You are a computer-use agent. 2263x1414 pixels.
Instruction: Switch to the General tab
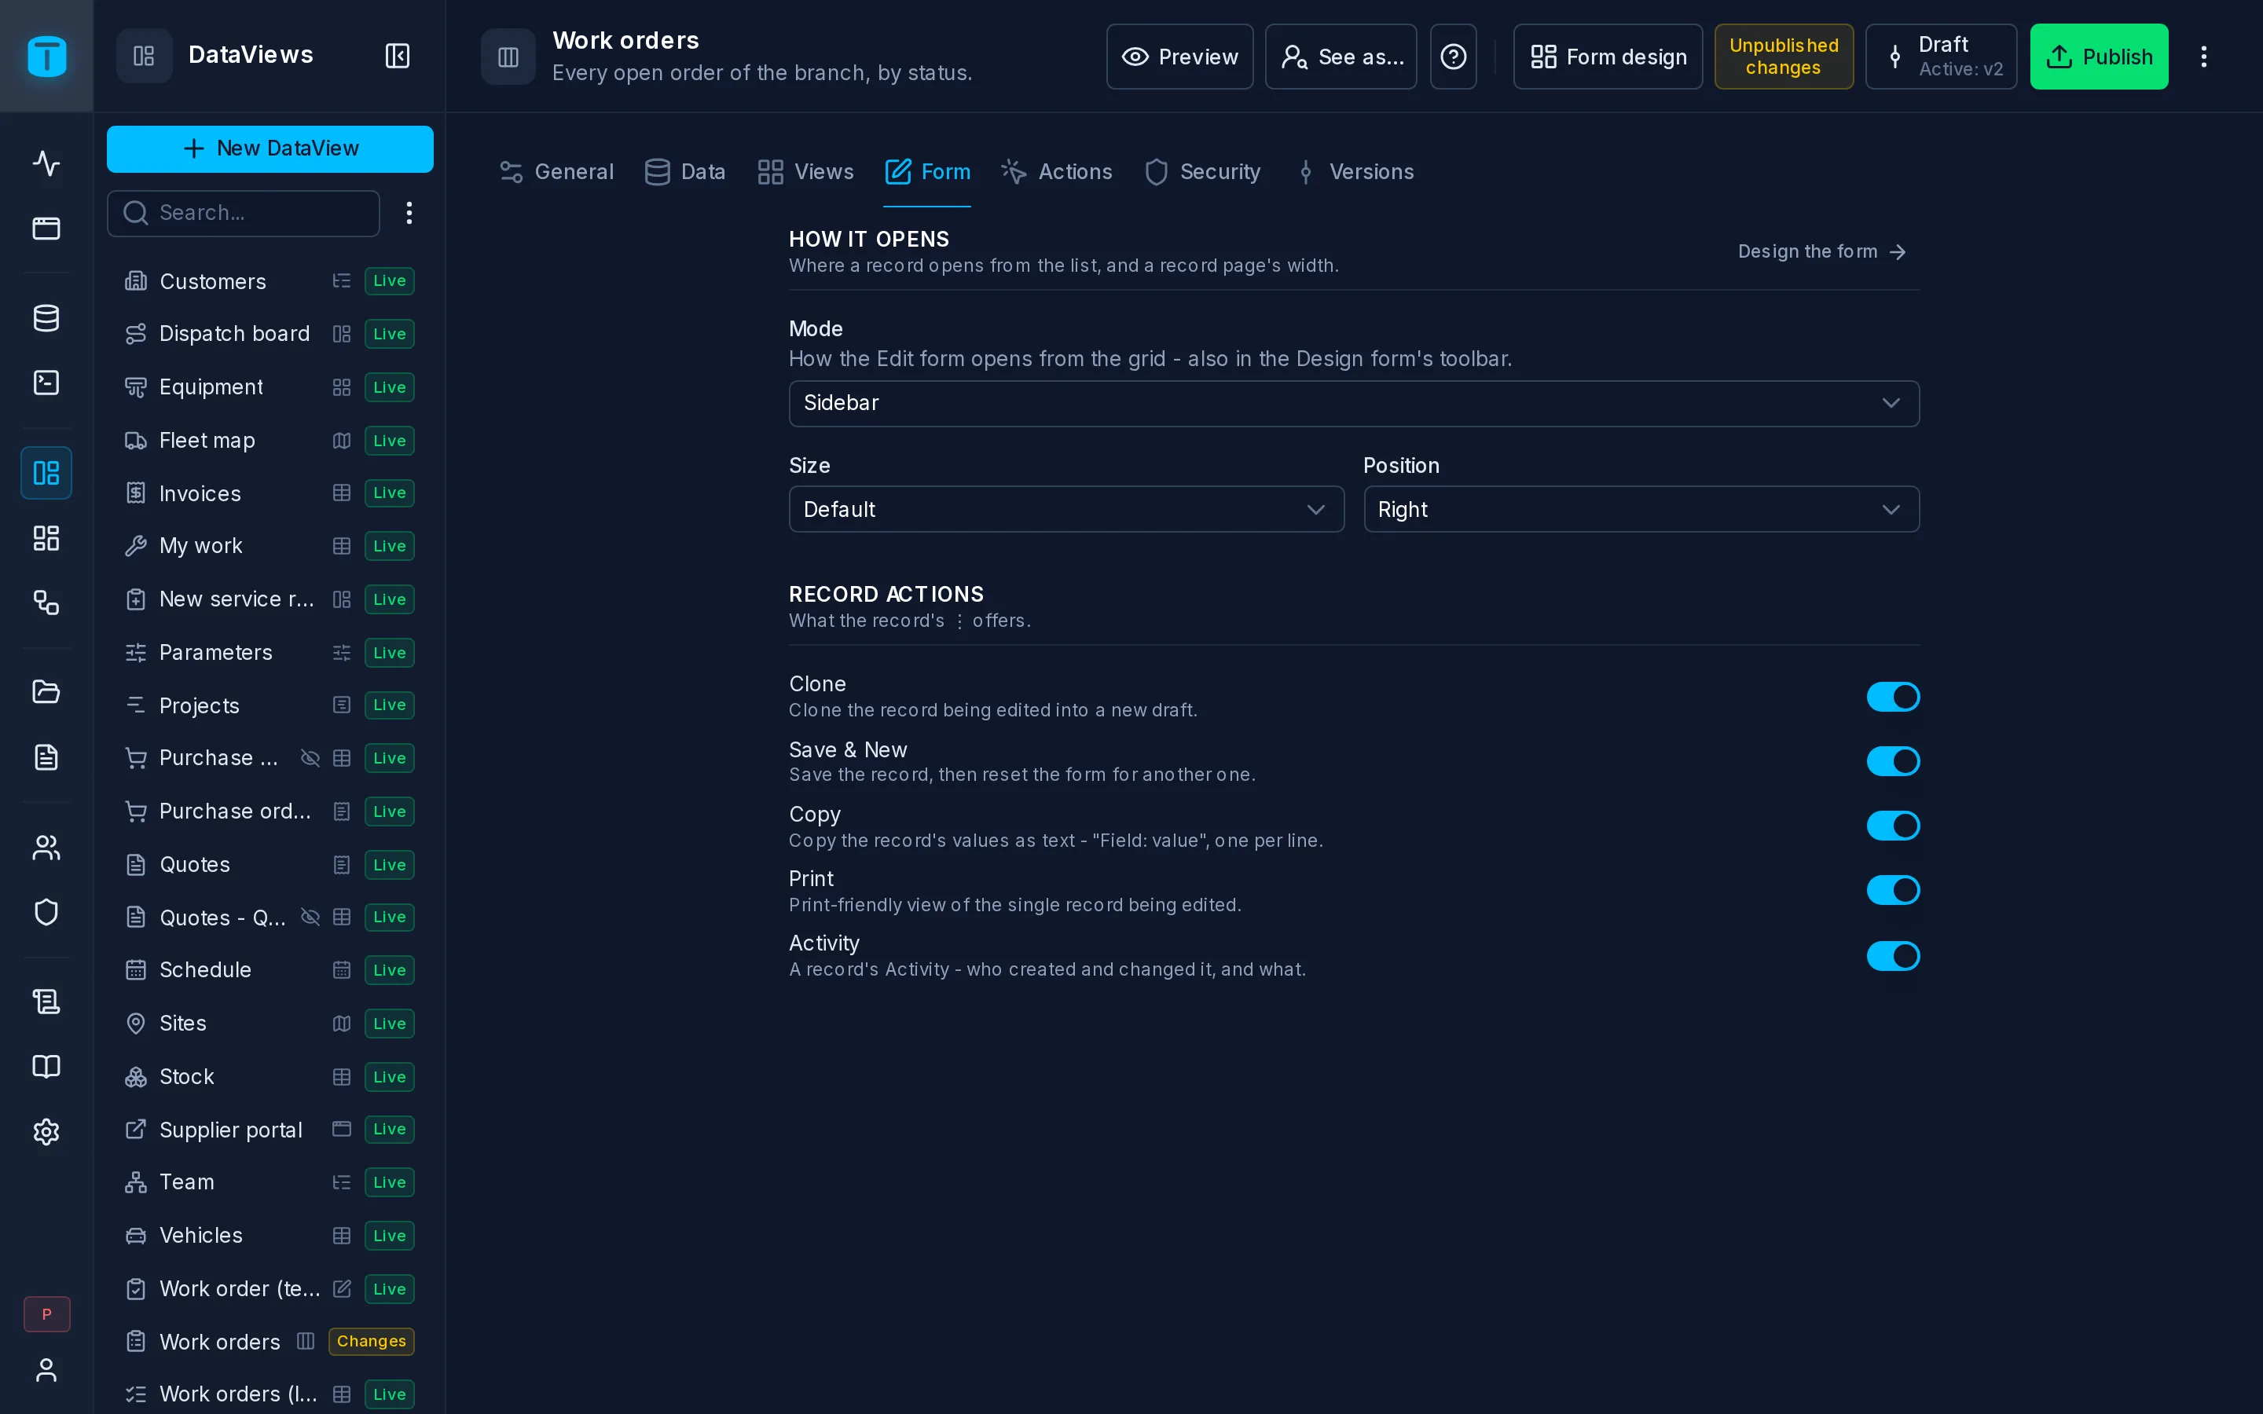(x=557, y=172)
